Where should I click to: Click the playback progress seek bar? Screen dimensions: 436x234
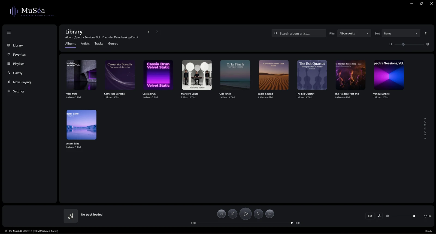245,223
